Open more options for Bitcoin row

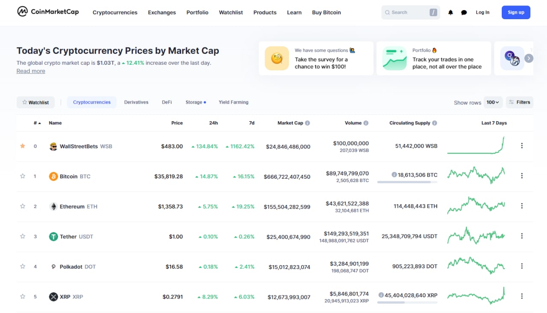(522, 176)
